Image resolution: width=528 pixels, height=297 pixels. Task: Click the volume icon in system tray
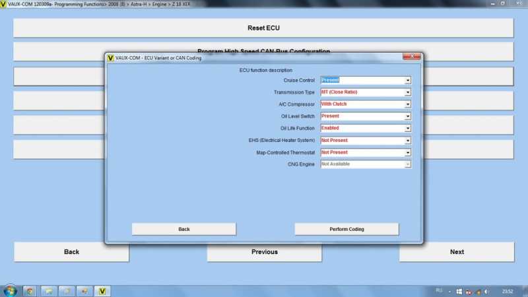486,292
